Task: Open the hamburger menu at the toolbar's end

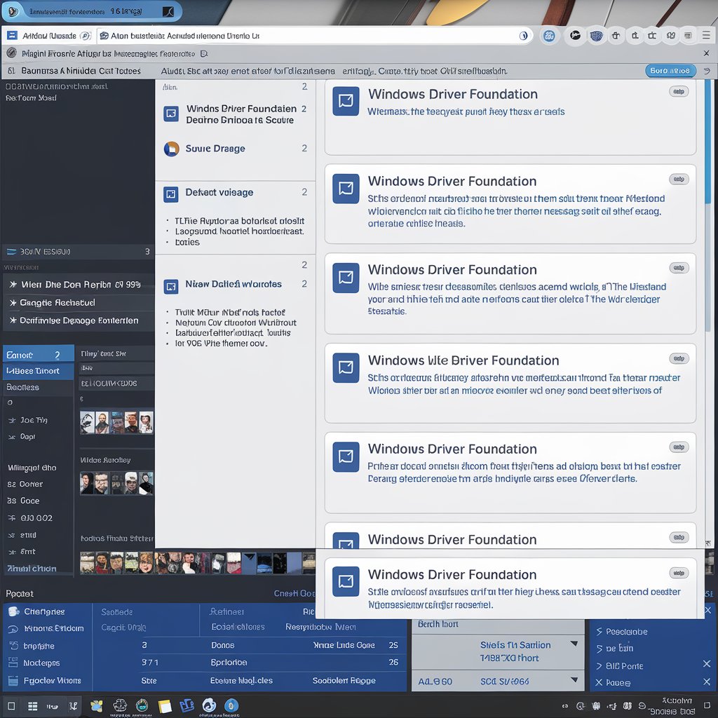Action: point(706,35)
